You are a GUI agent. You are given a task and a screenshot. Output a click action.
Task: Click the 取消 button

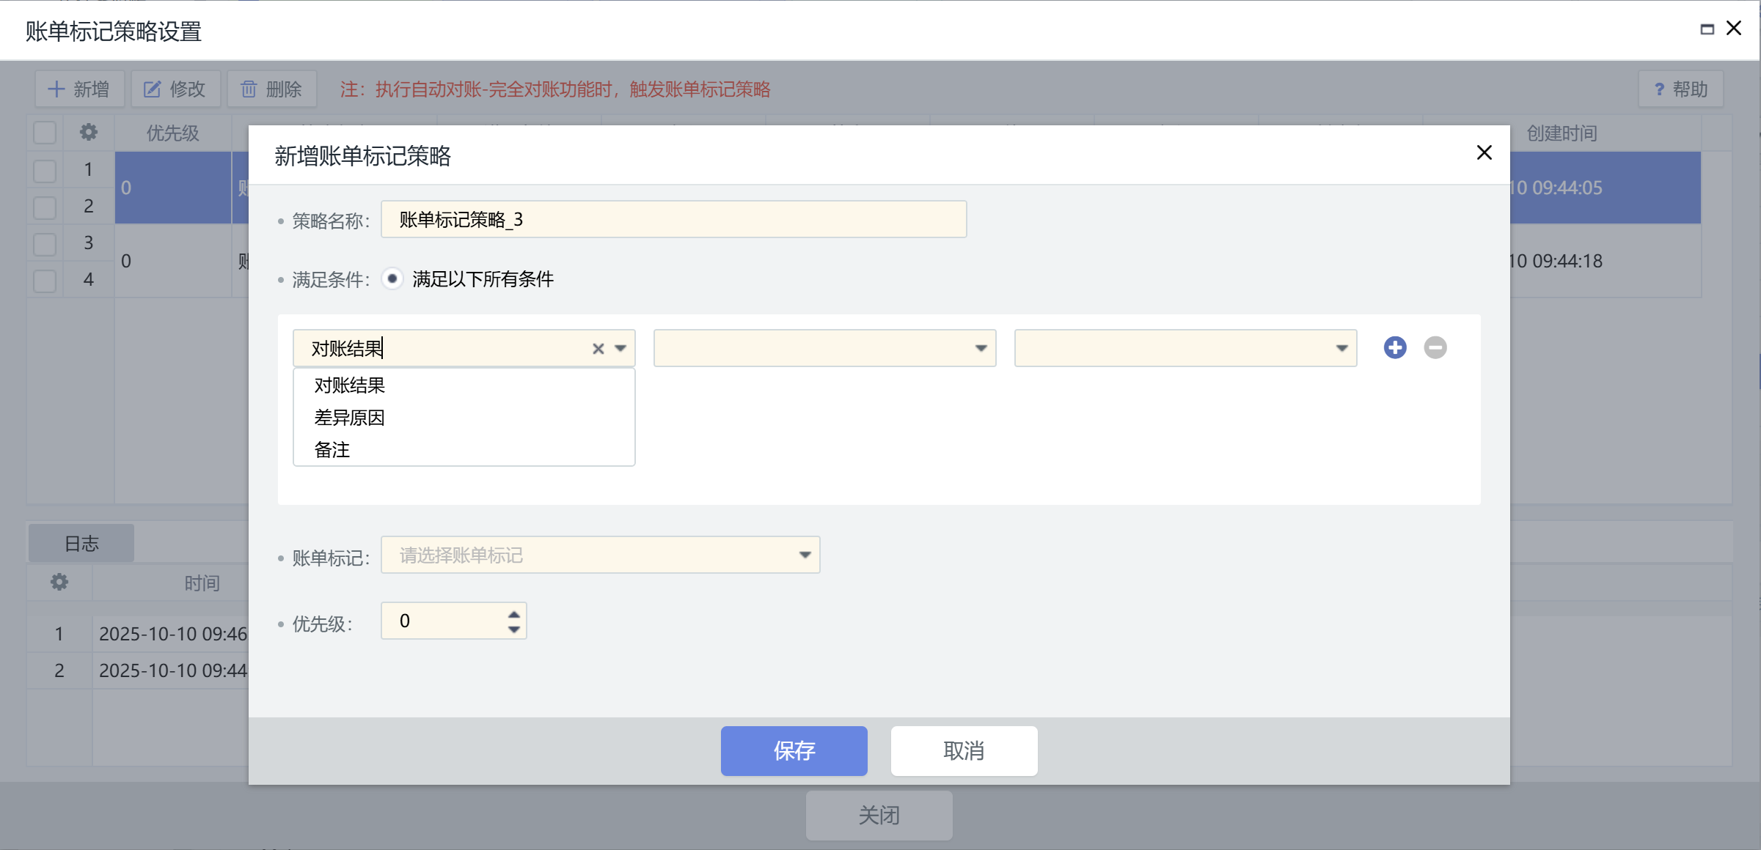963,750
